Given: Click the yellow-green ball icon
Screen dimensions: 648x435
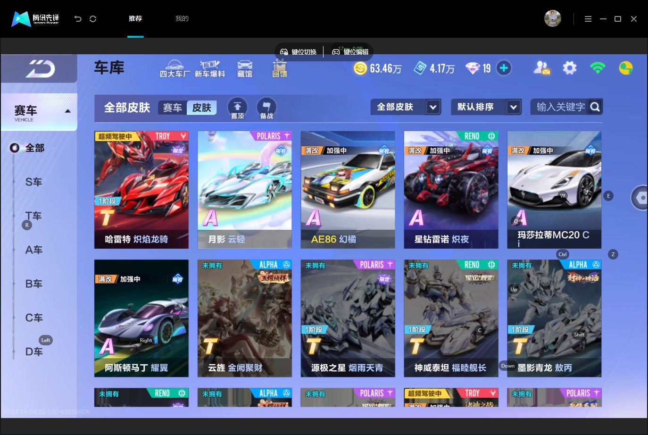Looking at the screenshot, I should click(626, 68).
